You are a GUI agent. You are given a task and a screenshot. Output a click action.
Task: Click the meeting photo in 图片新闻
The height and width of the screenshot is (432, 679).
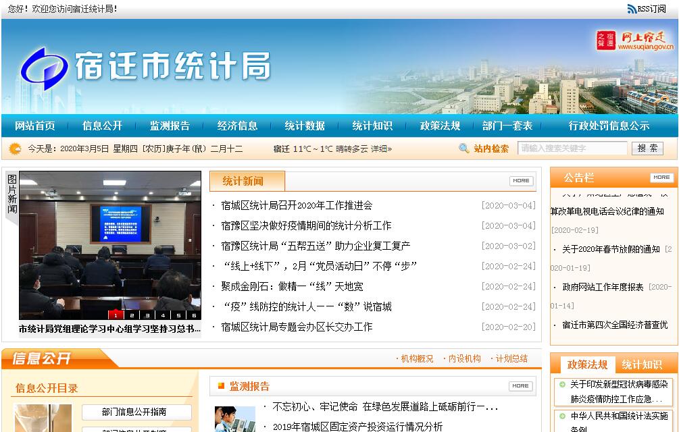click(109, 243)
